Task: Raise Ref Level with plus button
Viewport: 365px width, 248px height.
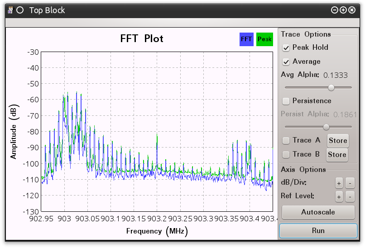Action: pos(339,196)
